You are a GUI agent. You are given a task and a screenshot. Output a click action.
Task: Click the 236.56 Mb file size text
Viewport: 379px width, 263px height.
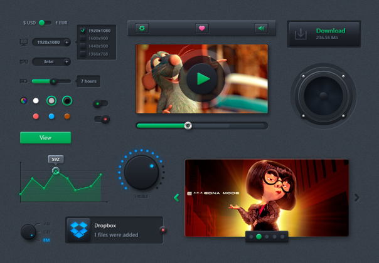click(327, 38)
